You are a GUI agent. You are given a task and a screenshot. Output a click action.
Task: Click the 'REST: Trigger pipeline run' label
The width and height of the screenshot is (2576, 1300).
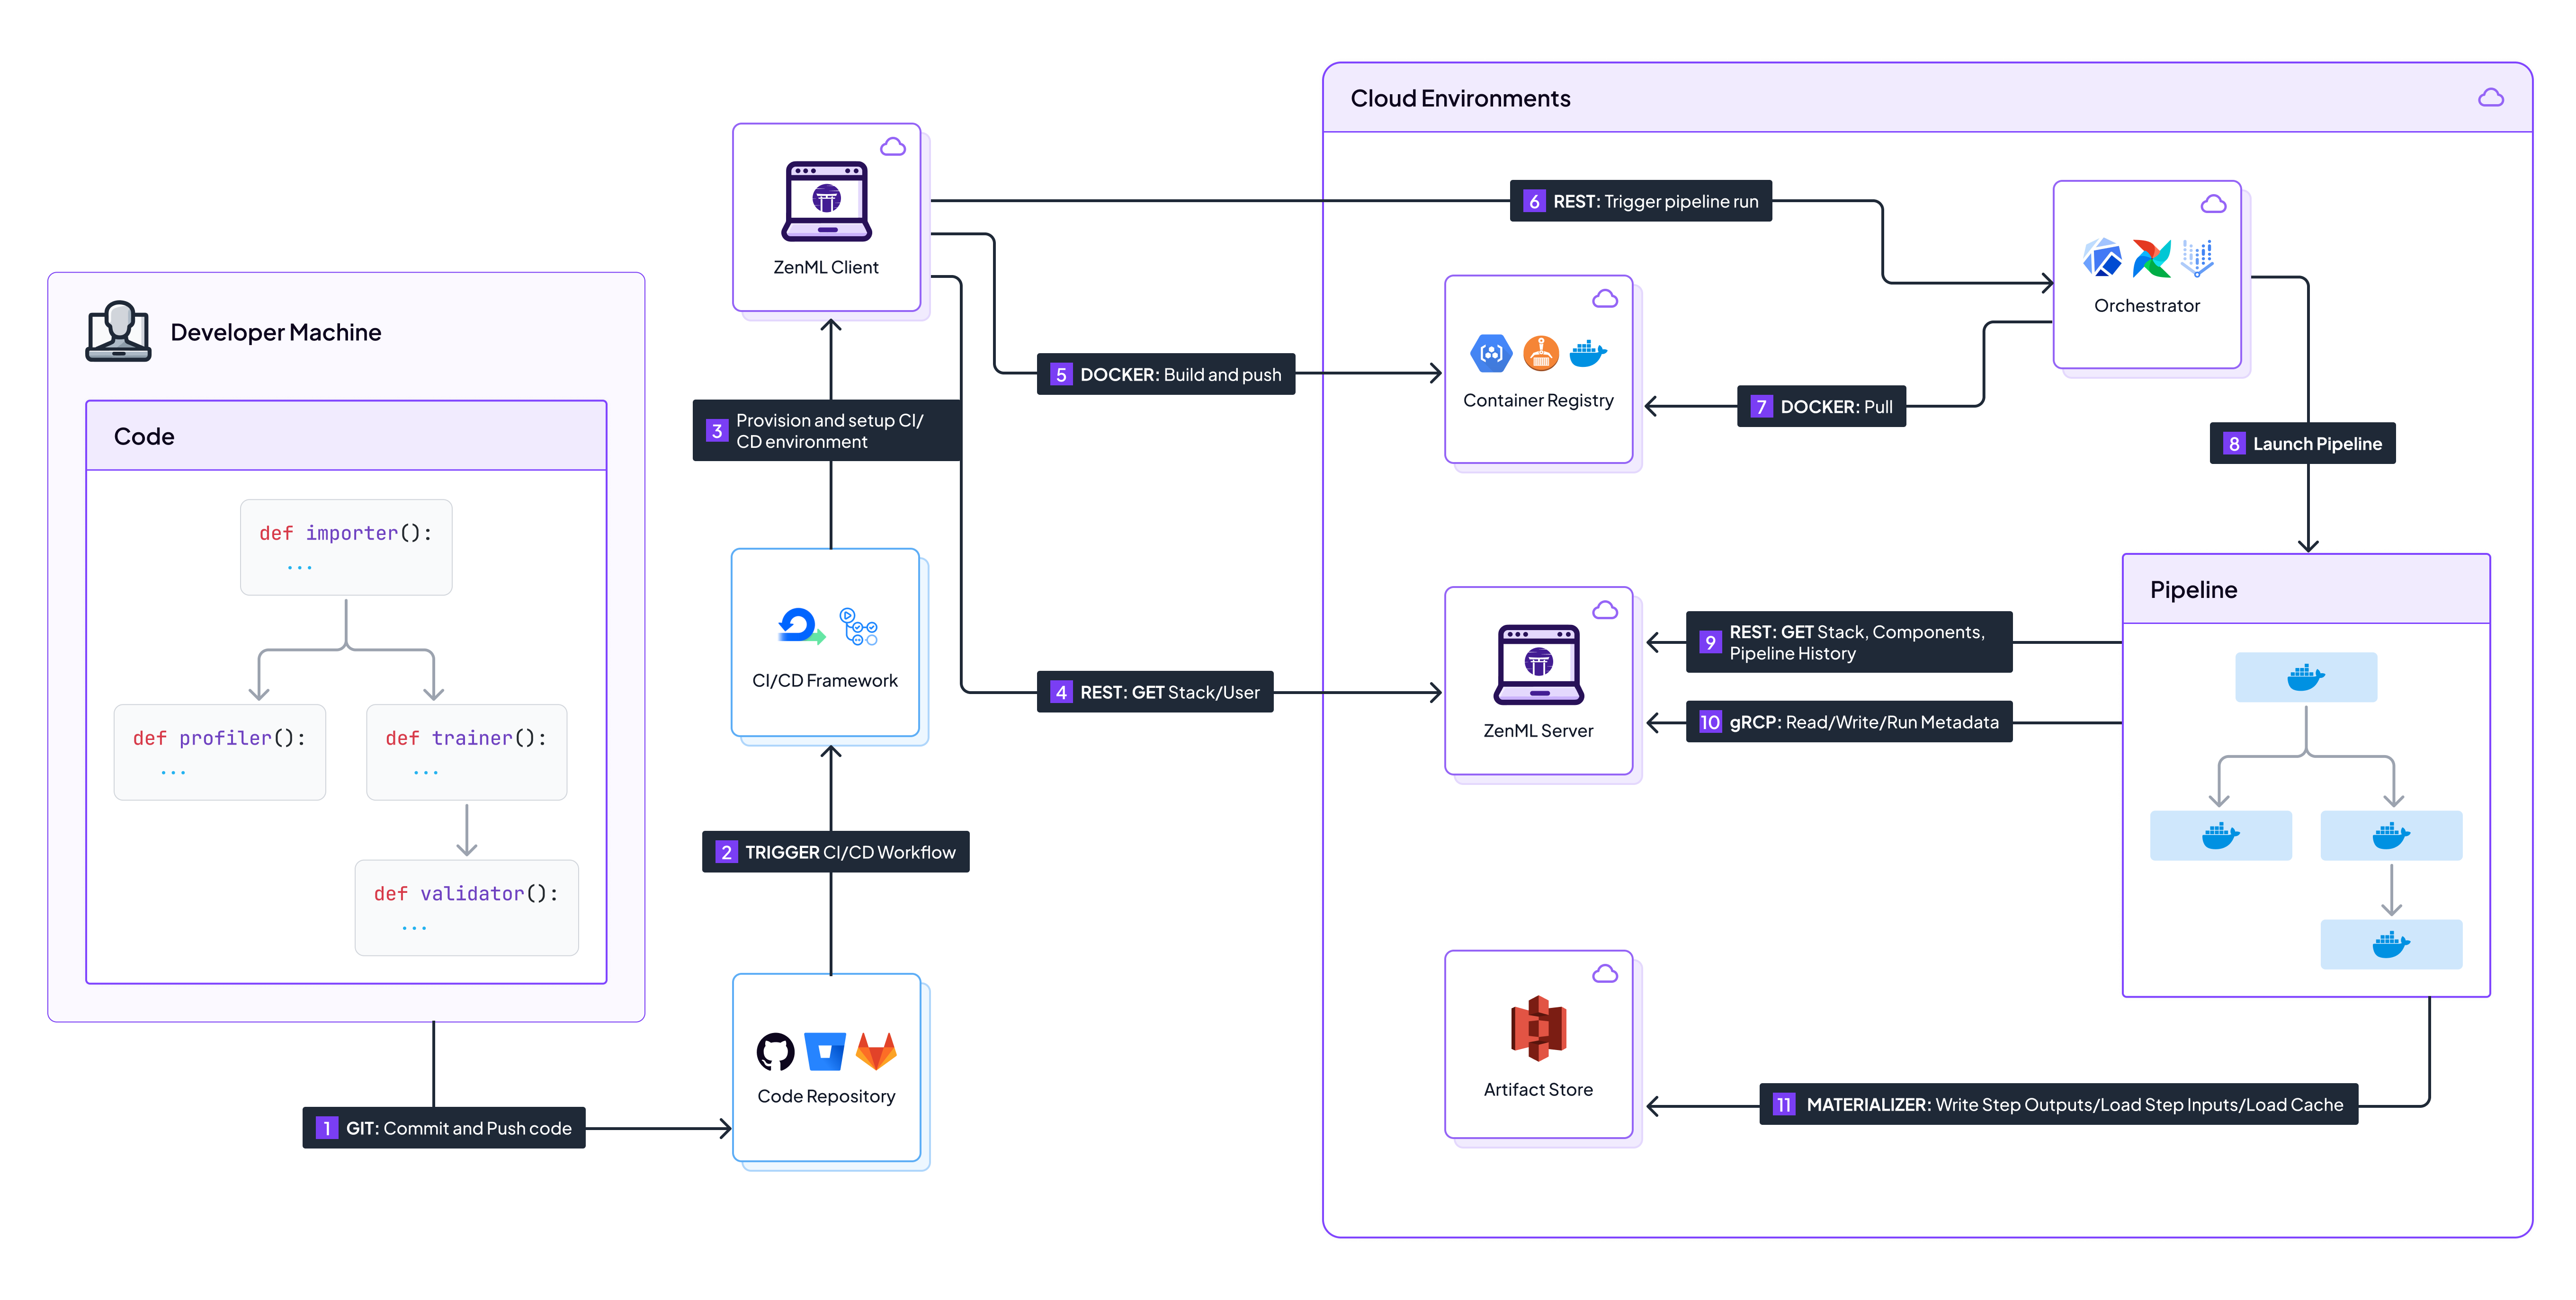(x=1640, y=201)
